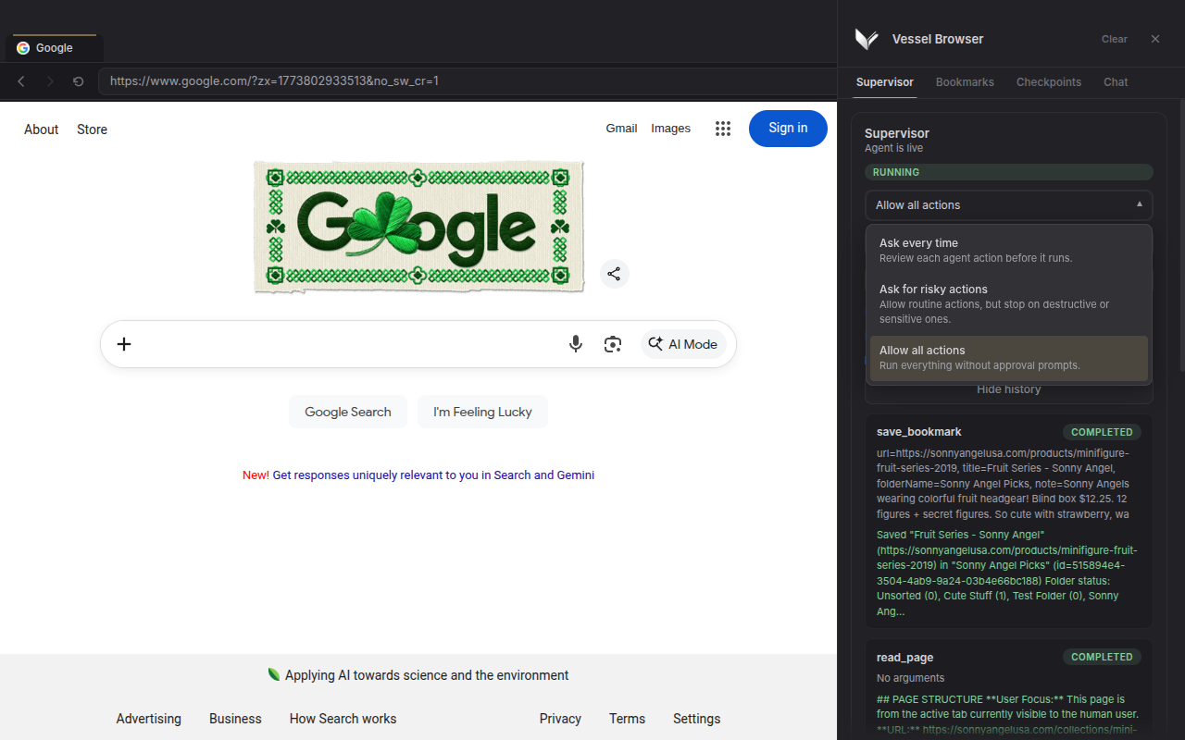The image size is (1185, 740).
Task: Choose Ask for risky actions mode
Action: [1008, 303]
